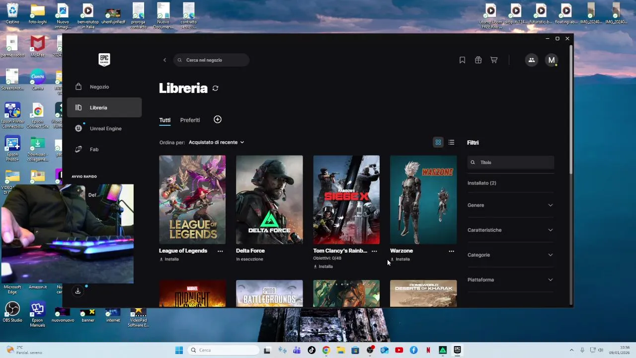Open Facebook from the taskbar
Screen dimensions: 636x358
pyautogui.click(x=413, y=350)
